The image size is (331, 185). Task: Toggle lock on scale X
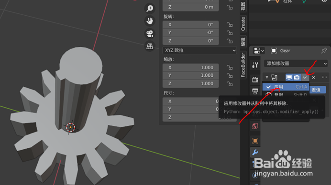[x=230, y=67]
